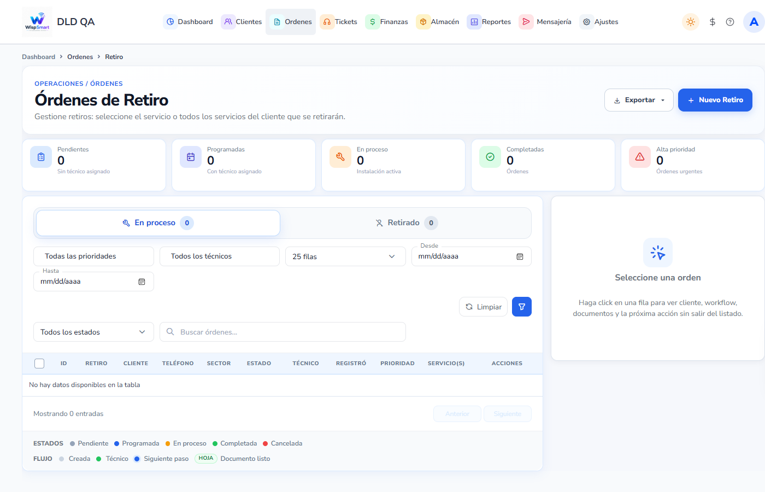The image size is (765, 492).
Task: Open the Todos los técnicos selector
Action: [x=220, y=256]
